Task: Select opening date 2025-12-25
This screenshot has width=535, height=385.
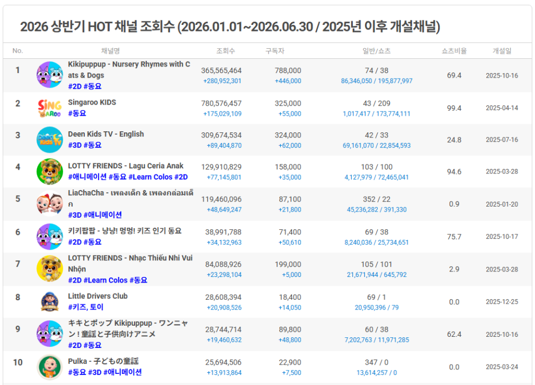Action: [x=502, y=302]
